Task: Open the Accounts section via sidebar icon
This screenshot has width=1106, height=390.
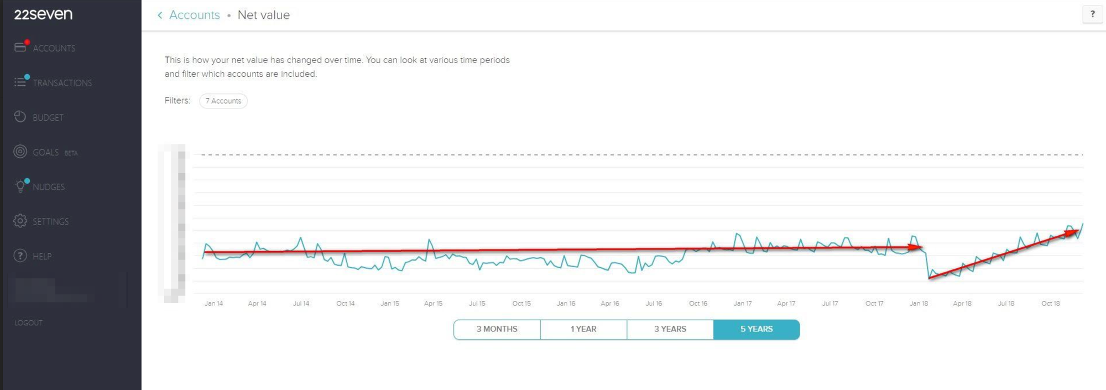Action: click(x=20, y=48)
